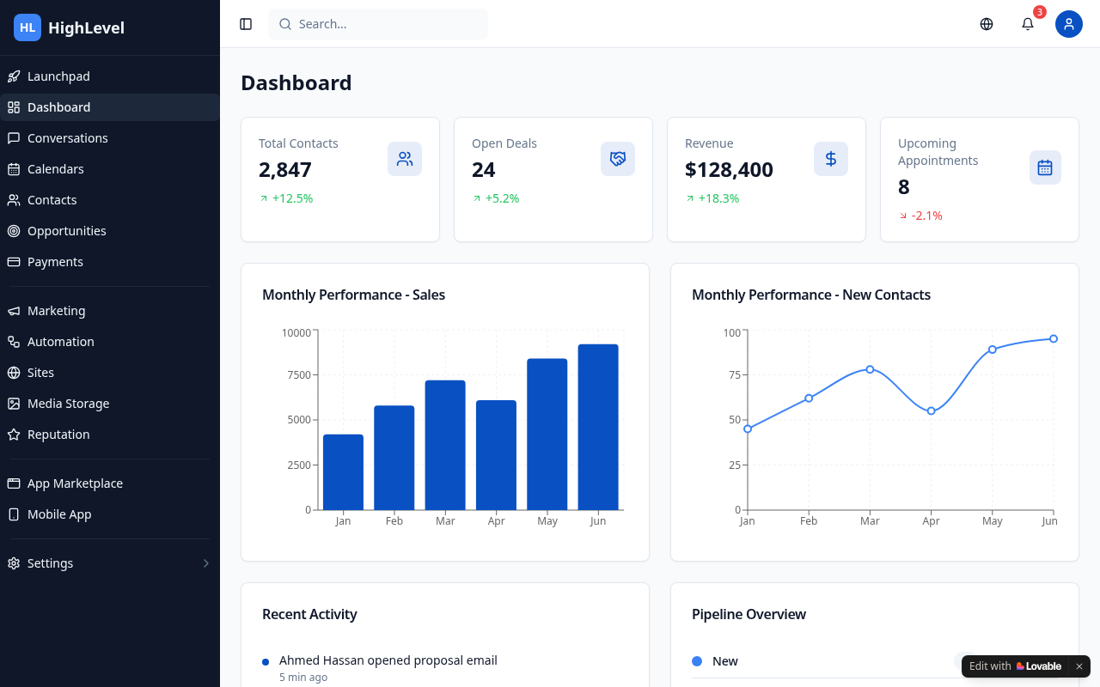Toggle the sidebar collapse button
Viewport: 1100px width, 687px height.
pos(246,24)
